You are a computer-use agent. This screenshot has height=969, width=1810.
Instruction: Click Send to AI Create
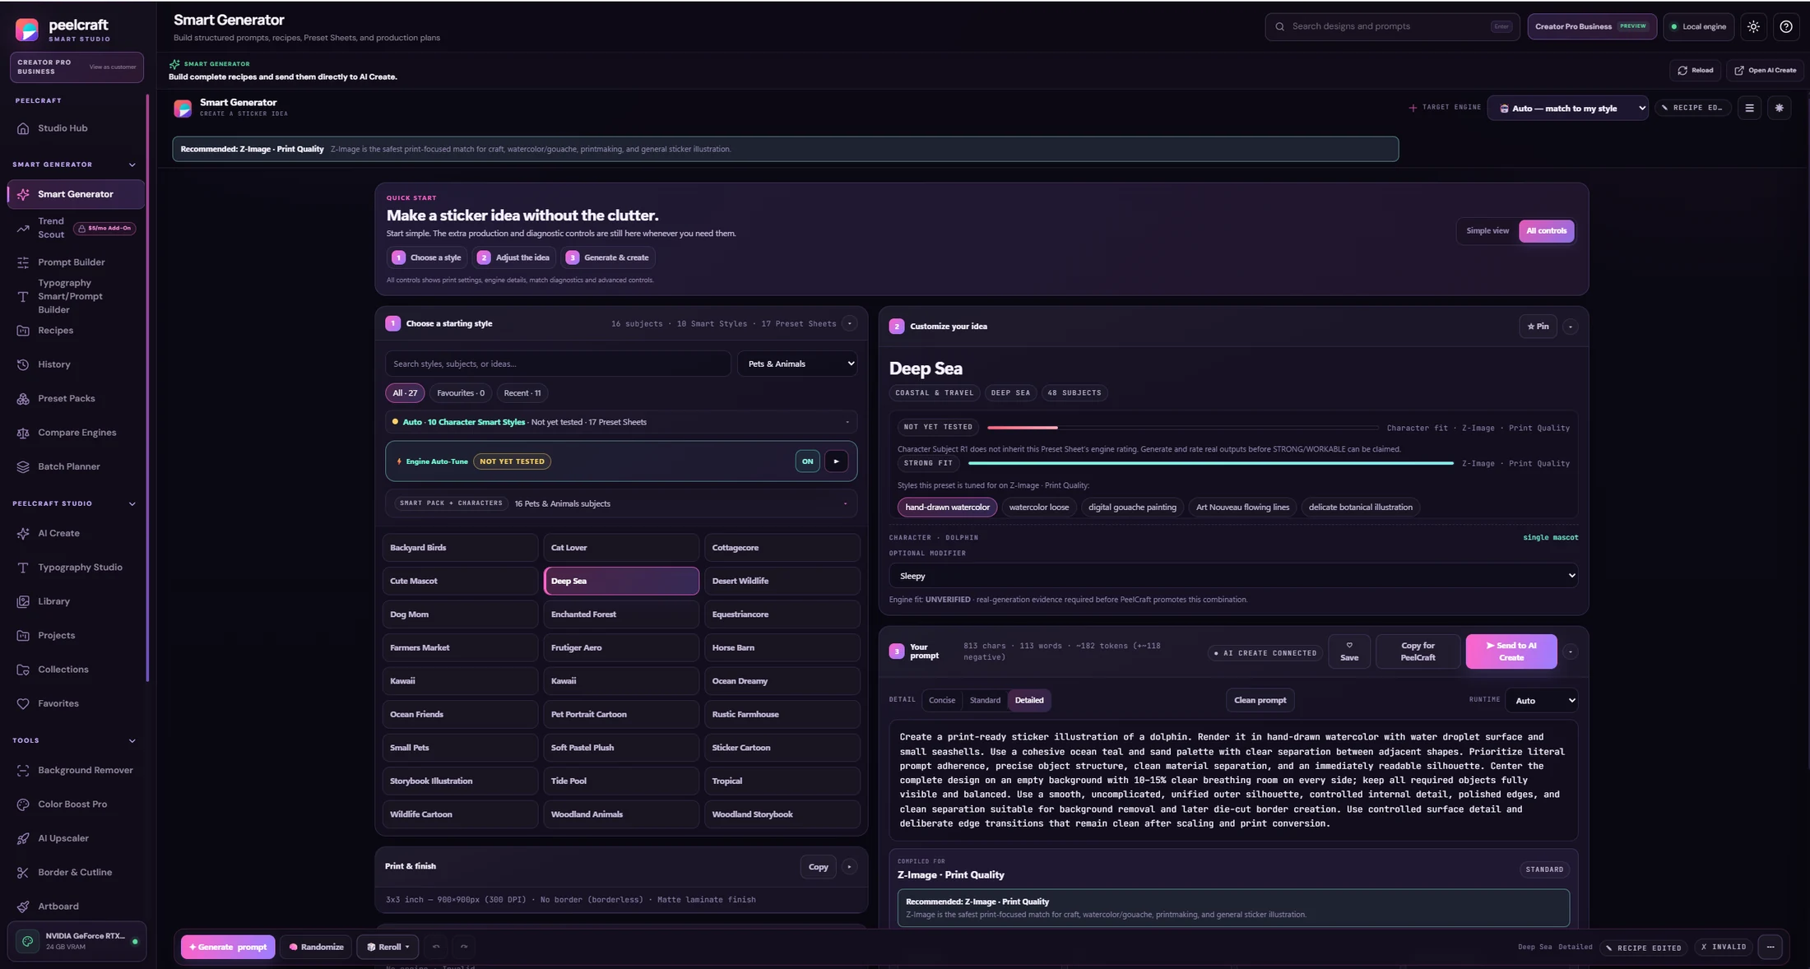pyautogui.click(x=1511, y=651)
